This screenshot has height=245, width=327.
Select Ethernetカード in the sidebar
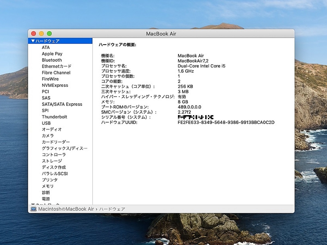(57, 66)
